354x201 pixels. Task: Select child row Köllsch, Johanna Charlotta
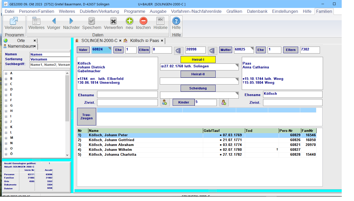tap(197, 155)
